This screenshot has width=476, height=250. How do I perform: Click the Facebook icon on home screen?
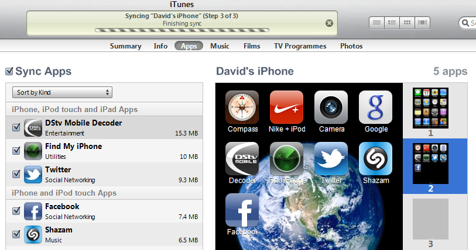242,210
